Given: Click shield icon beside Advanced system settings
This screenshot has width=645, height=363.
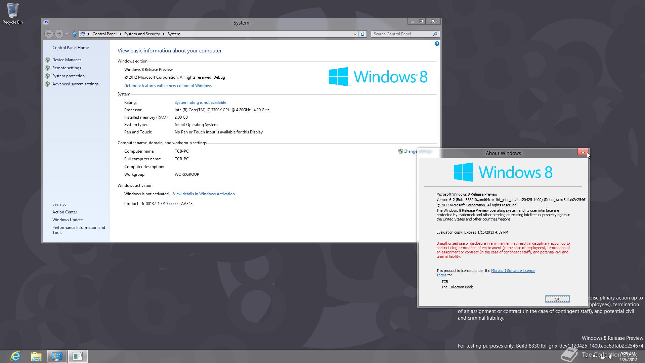Looking at the screenshot, I should tap(47, 84).
